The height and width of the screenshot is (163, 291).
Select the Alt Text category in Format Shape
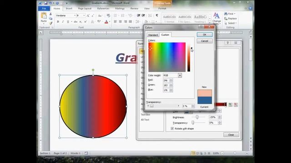click(145, 120)
